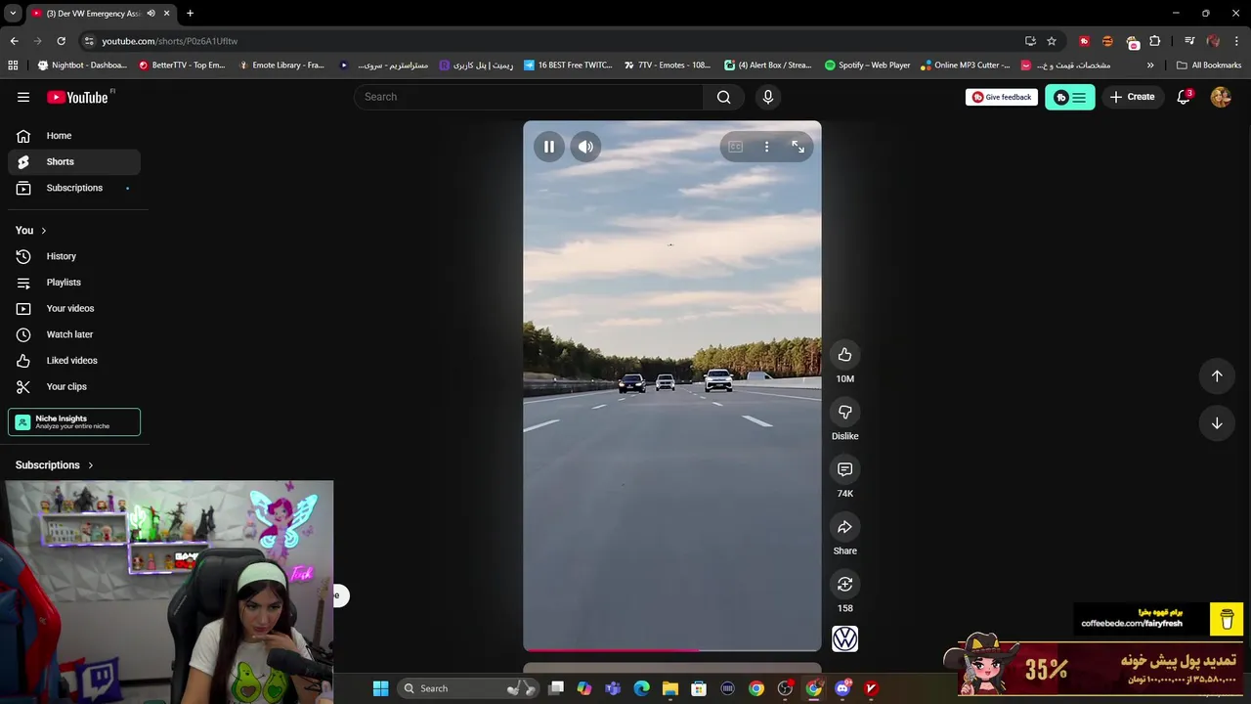Open the Chrome apps grid icon
The width and height of the screenshot is (1251, 704).
[13, 66]
